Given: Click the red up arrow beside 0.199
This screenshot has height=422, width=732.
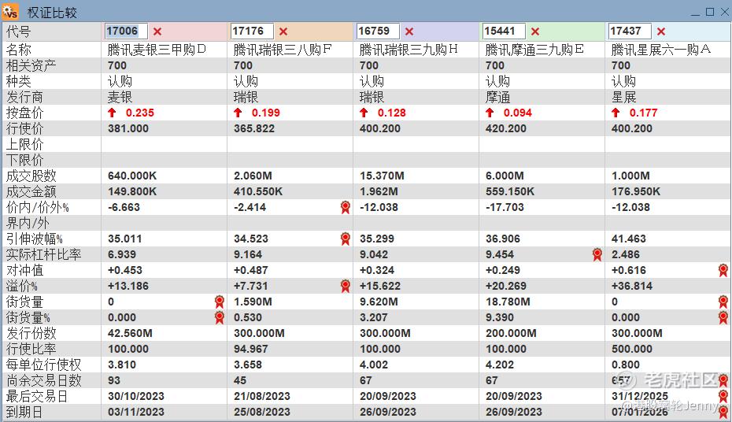Looking at the screenshot, I should (238, 113).
